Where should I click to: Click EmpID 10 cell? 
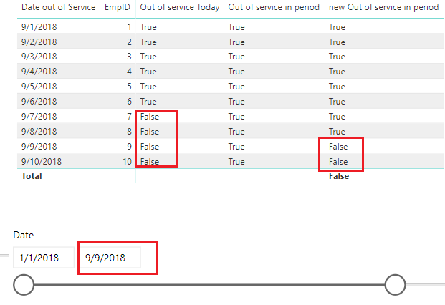click(127, 162)
